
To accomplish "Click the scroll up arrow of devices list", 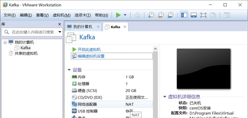I will 155,49.
